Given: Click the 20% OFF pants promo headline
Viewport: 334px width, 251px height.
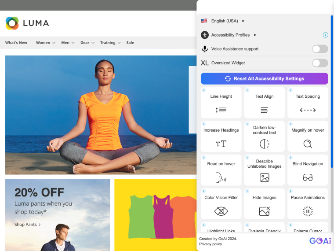Looking at the screenshot, I should coord(40,192).
